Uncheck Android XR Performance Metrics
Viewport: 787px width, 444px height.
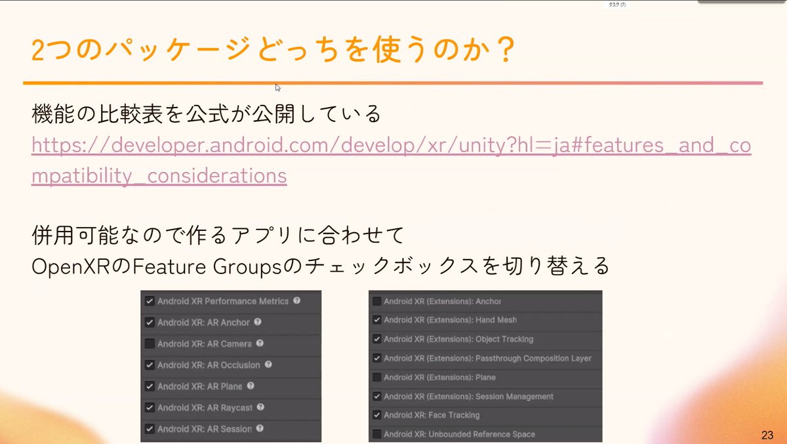[x=148, y=302]
